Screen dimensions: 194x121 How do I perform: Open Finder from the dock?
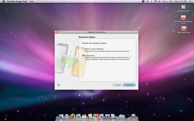[61, 116]
